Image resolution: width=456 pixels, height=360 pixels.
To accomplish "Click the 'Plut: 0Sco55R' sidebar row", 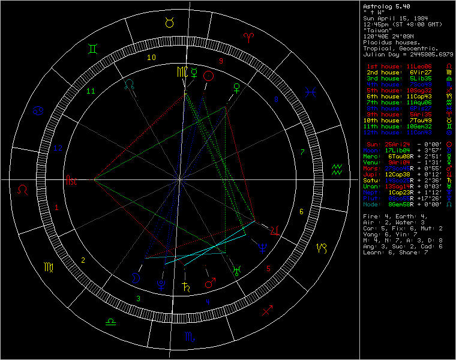I will pos(407,199).
